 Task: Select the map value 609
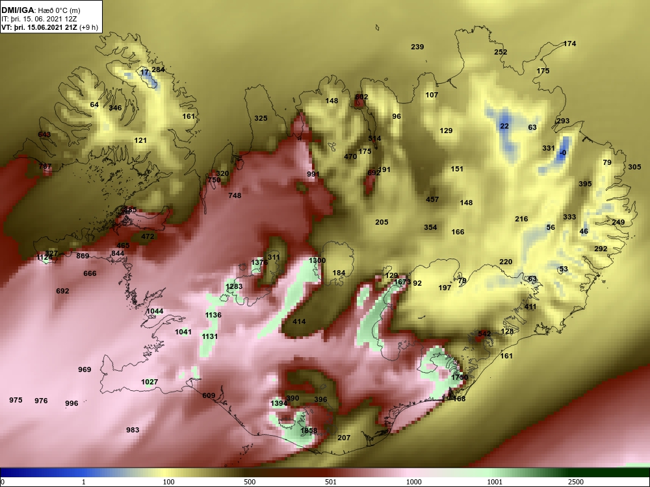pos(209,396)
